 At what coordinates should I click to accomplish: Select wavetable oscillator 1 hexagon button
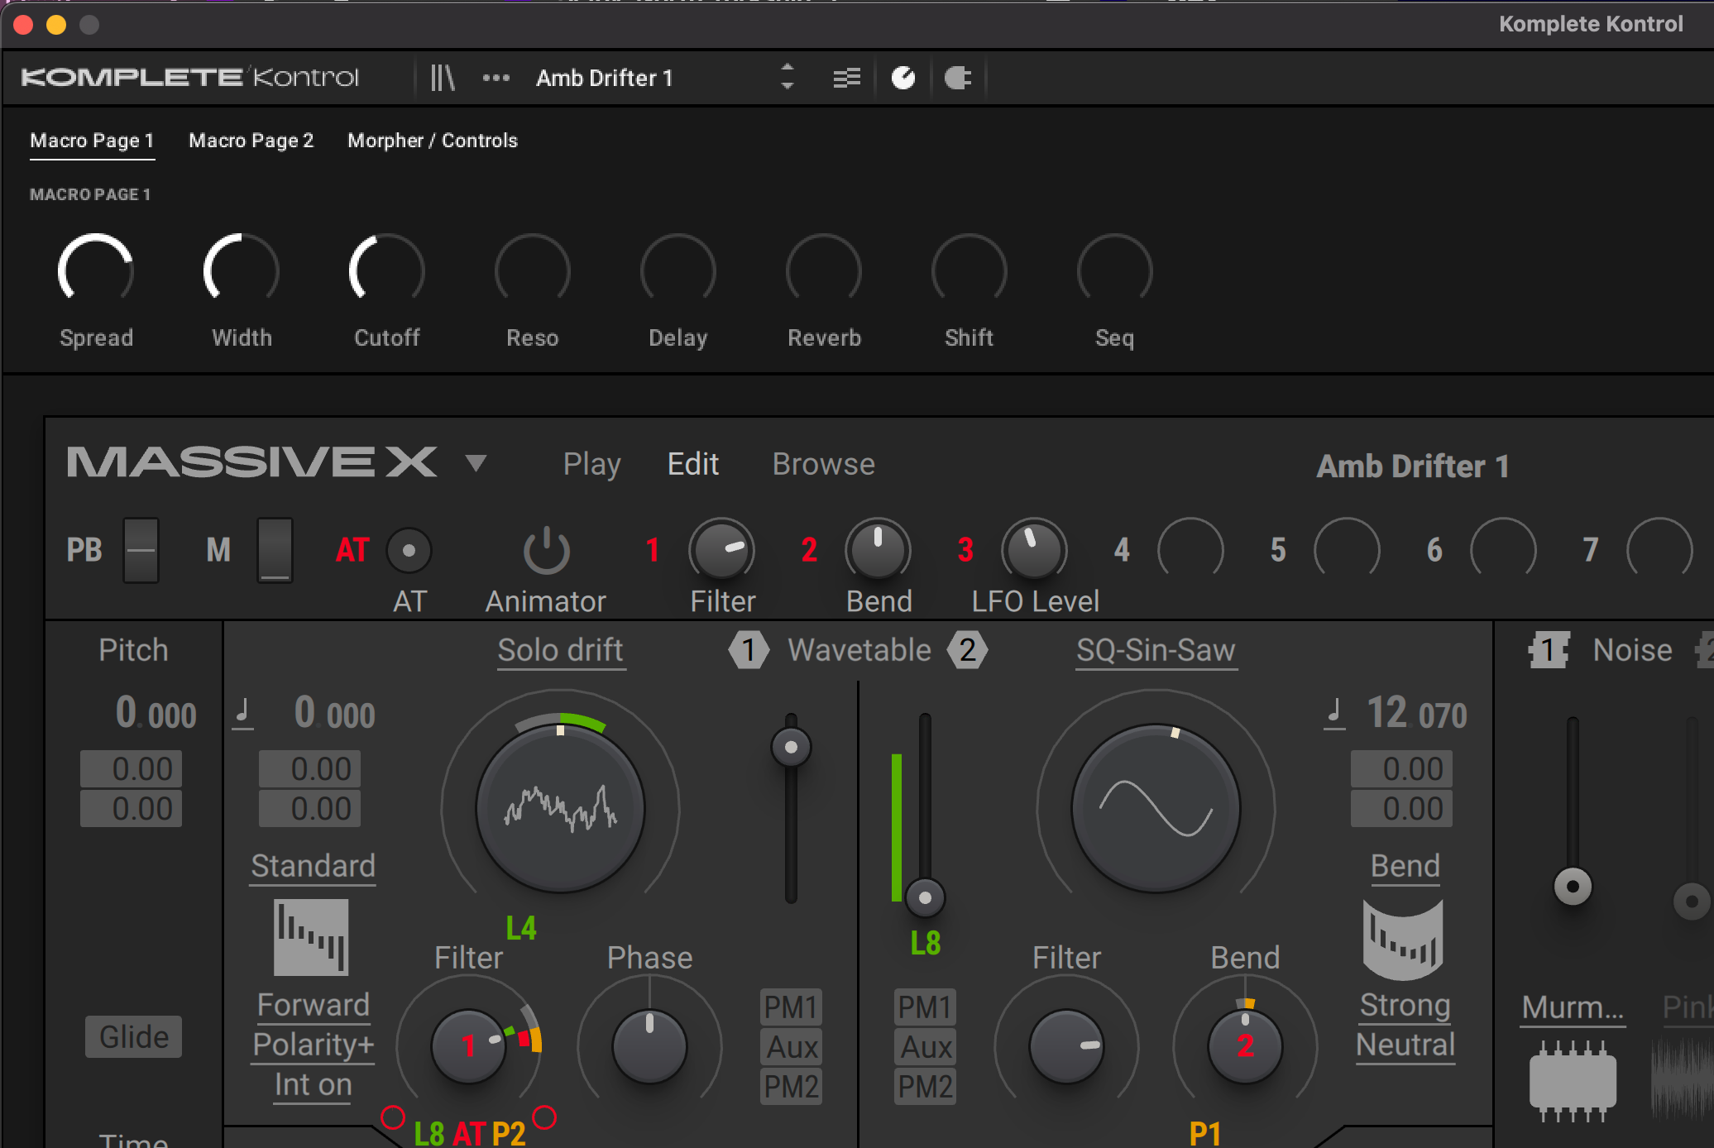[749, 650]
